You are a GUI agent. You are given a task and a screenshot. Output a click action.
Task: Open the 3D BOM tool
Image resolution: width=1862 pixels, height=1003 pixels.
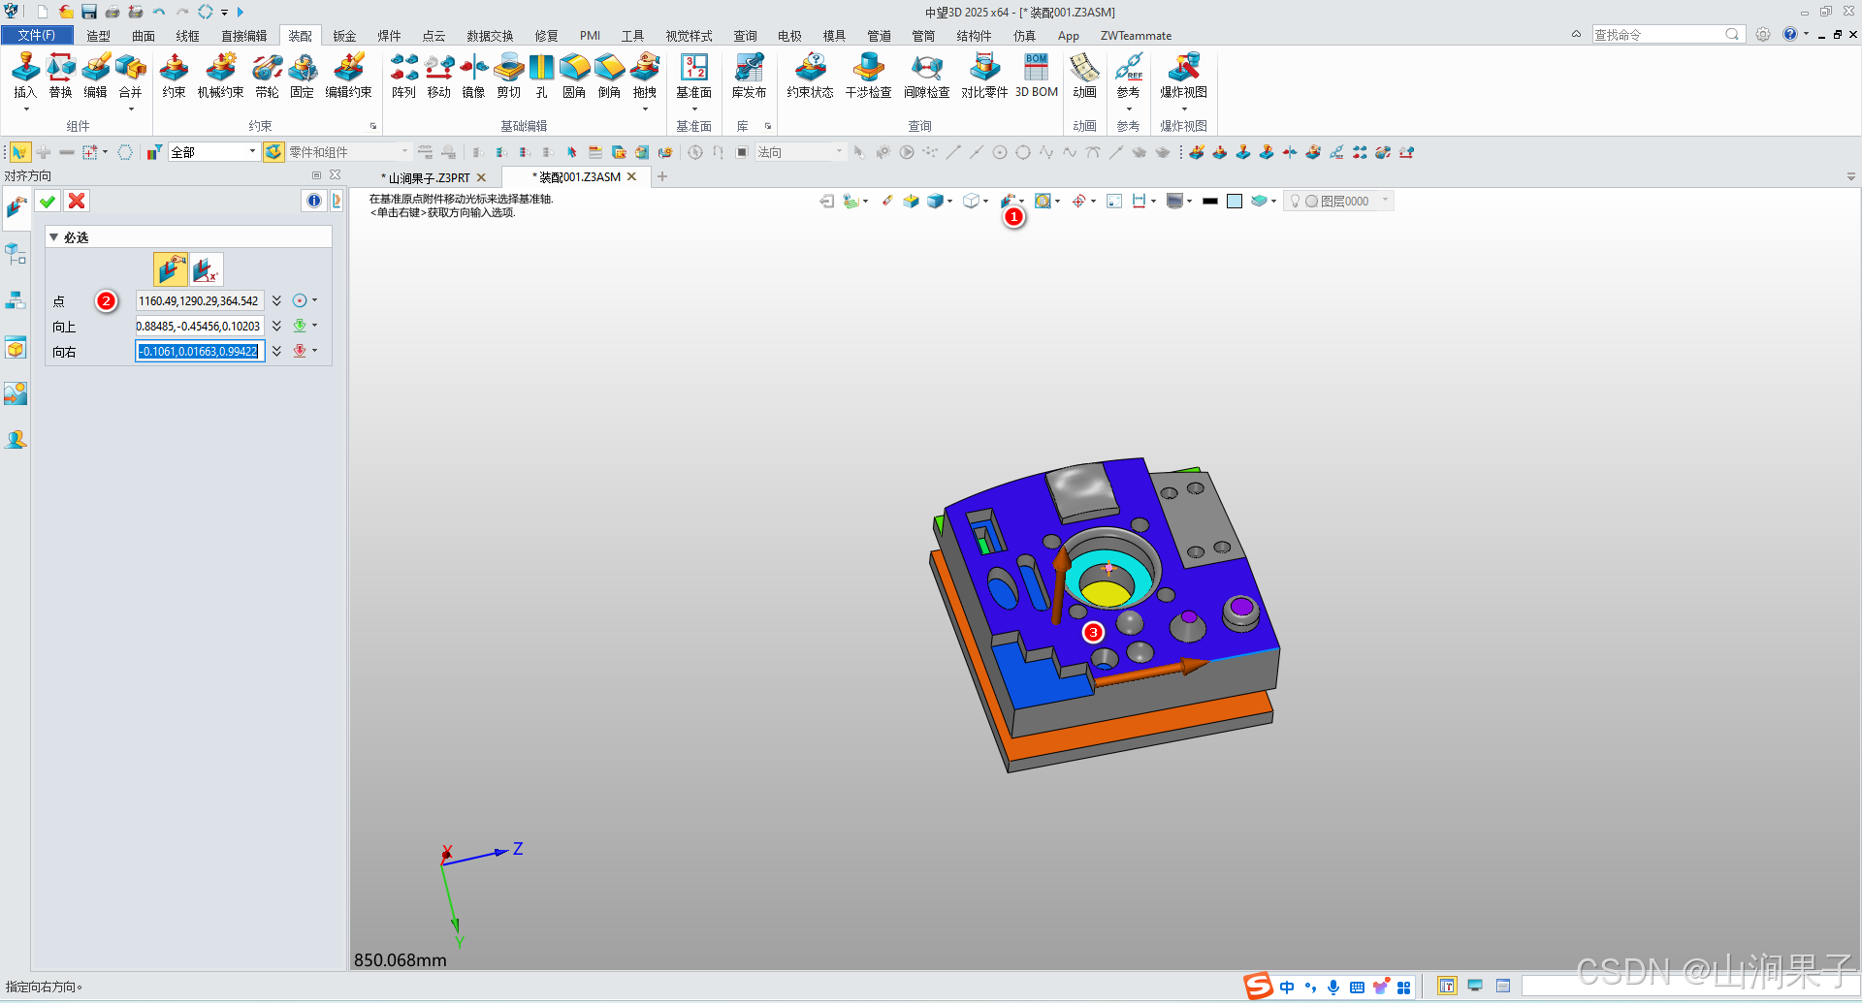point(1035,78)
